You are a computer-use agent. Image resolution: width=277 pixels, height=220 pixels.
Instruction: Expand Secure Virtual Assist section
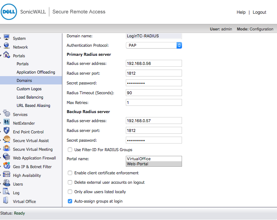coord(31,141)
